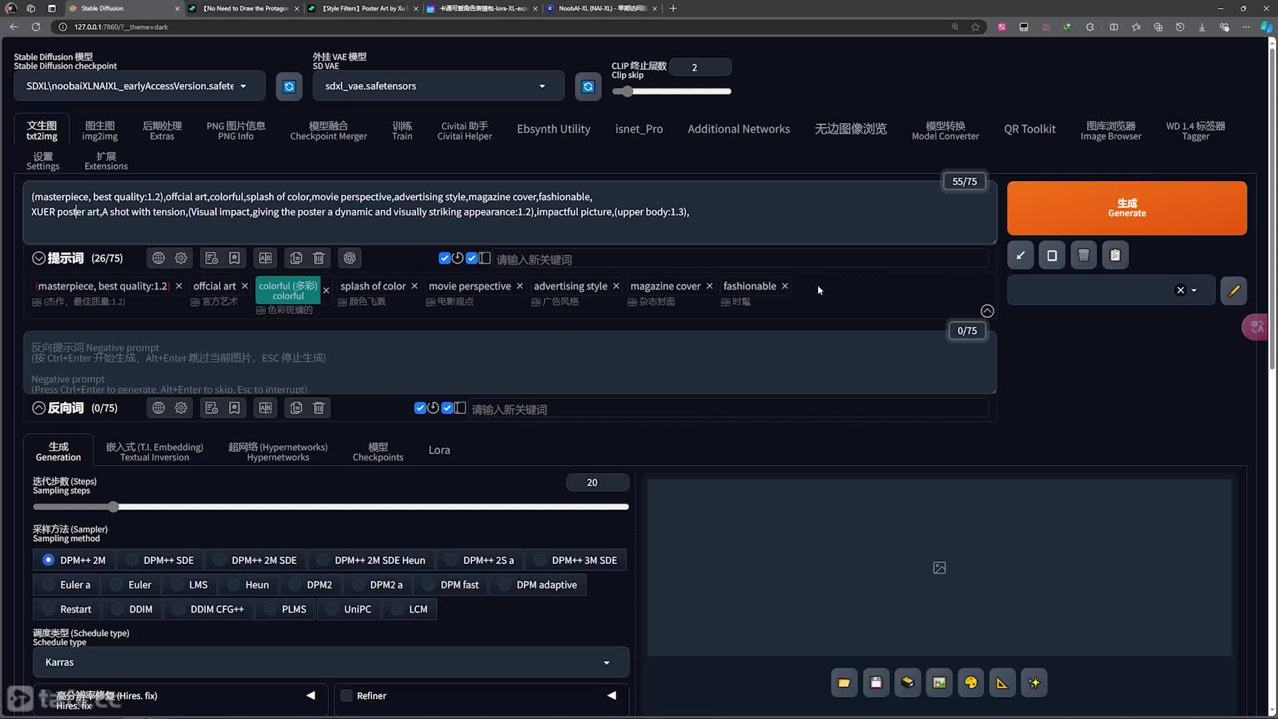This screenshot has height=719, width=1278.
Task: Send to extras with the triangle ruler icon
Action: pos(1002,682)
